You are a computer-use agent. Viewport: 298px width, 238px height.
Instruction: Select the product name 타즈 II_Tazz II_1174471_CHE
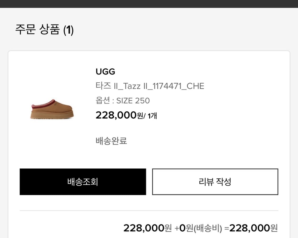pos(150,86)
